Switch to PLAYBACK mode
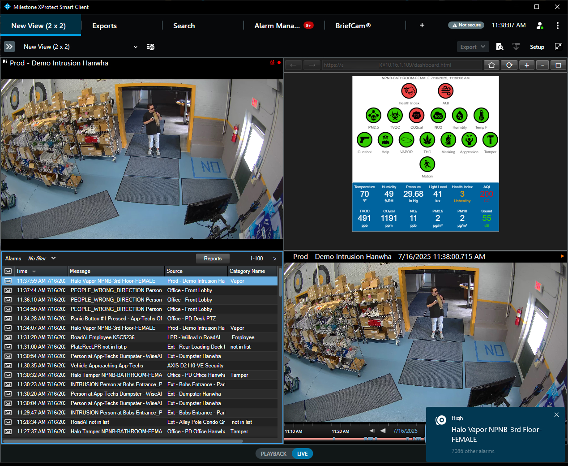Viewport: 568px width, 466px height. (x=273, y=454)
